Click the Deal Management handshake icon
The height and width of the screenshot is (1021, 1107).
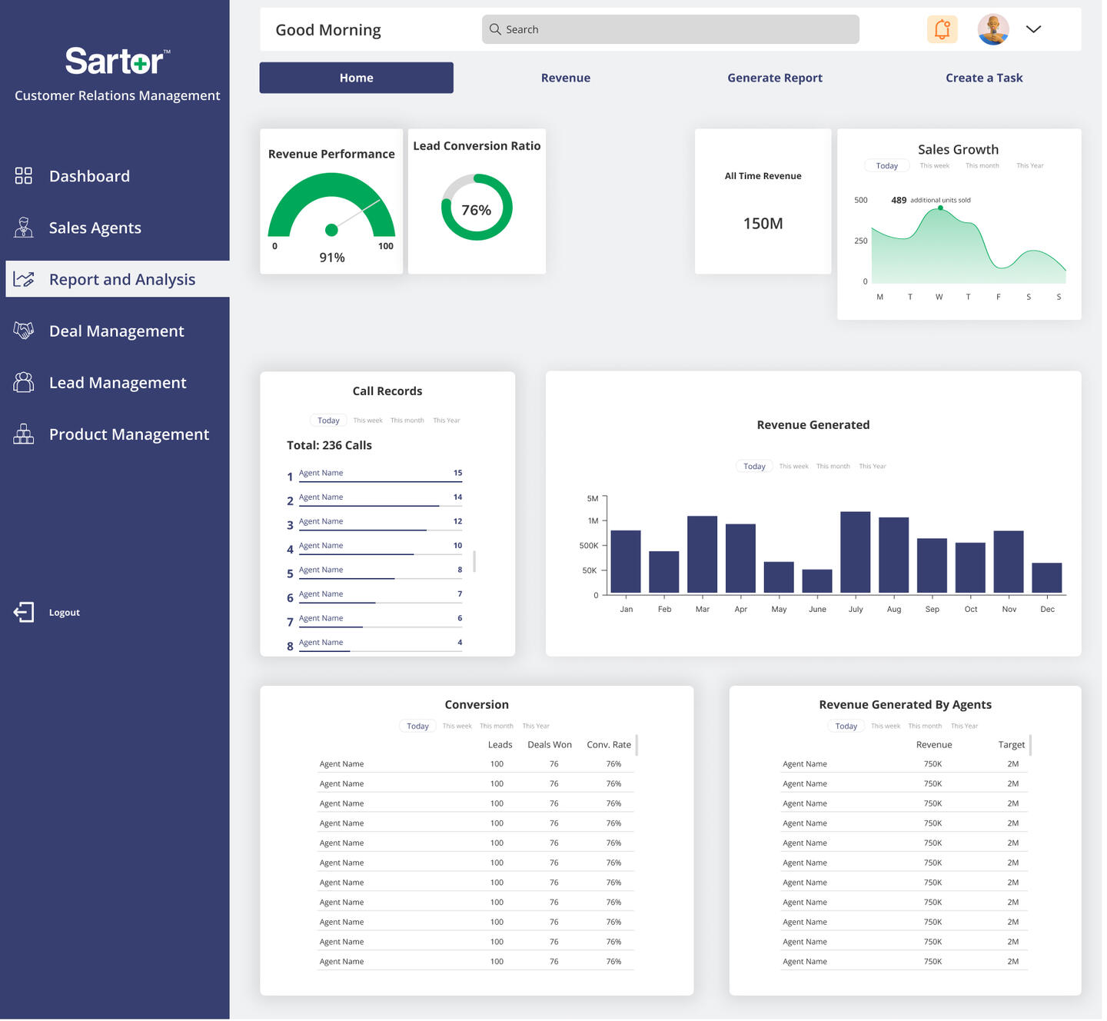coord(24,331)
